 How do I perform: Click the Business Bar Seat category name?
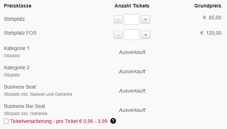(25, 106)
